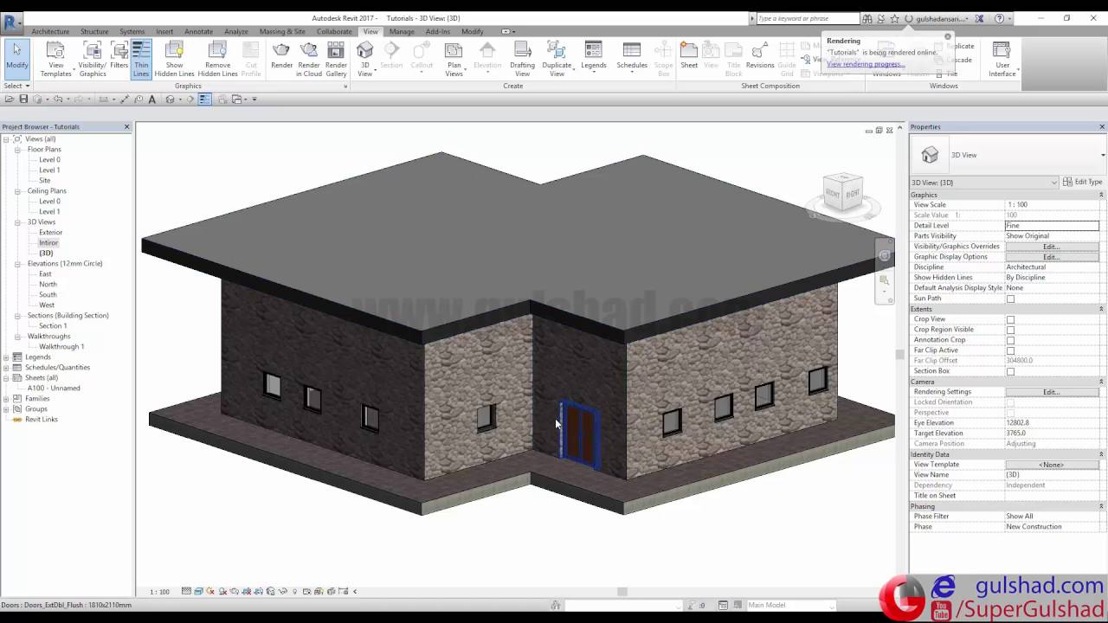Click the Render tool
The width and height of the screenshot is (1108, 623).
281,56
